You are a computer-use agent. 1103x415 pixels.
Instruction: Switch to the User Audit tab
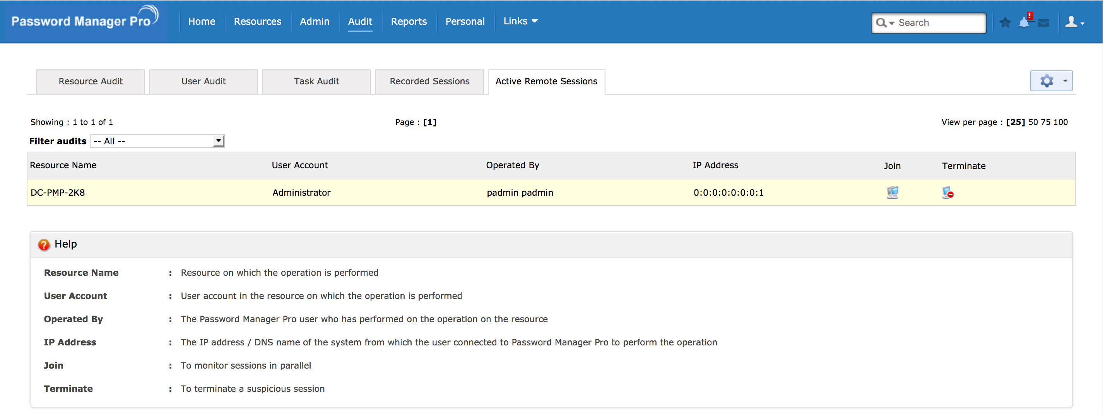tap(203, 81)
